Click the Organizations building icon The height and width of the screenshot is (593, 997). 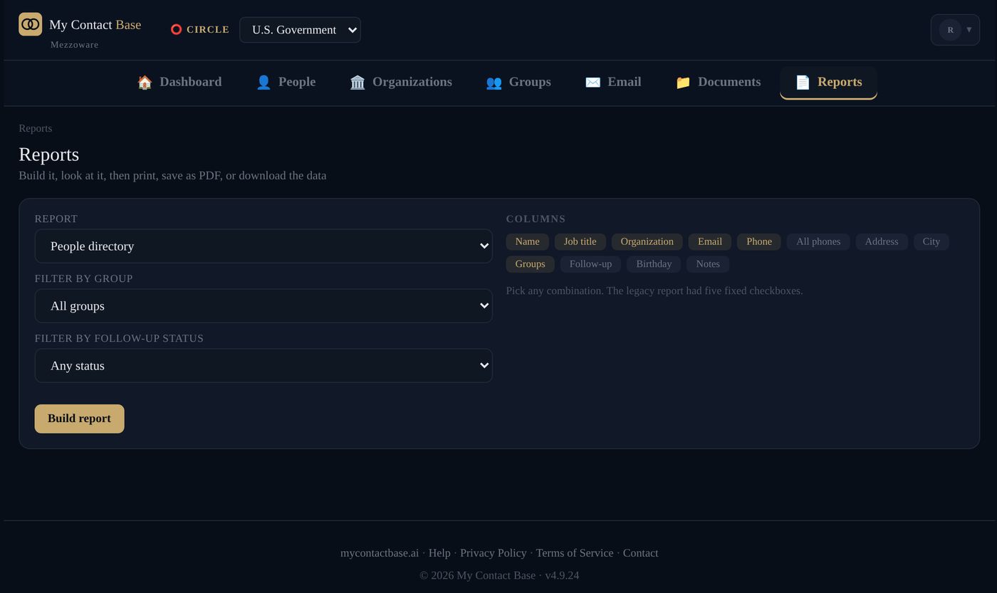point(357,83)
